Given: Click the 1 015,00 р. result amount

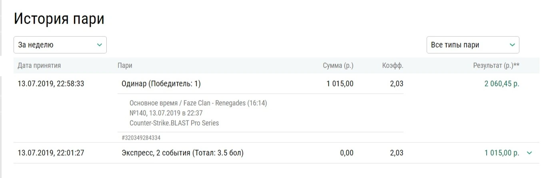Looking at the screenshot, I should tap(502, 153).
